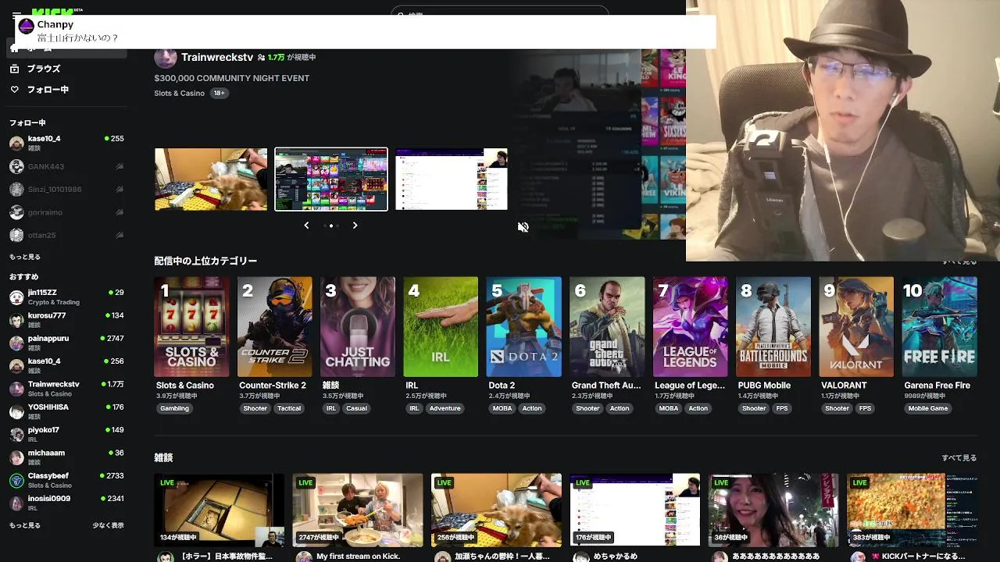Click すべて見る link for 雑談 section
The height and width of the screenshot is (562, 1000).
pyautogui.click(x=959, y=458)
